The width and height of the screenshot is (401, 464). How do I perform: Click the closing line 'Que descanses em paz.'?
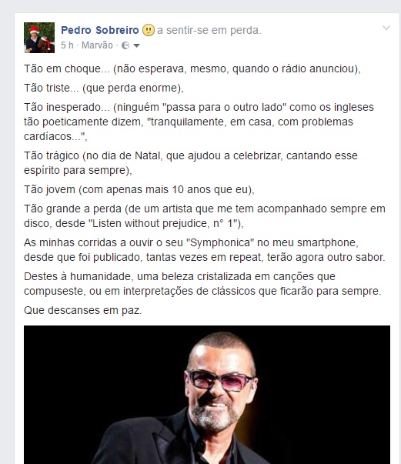click(83, 310)
